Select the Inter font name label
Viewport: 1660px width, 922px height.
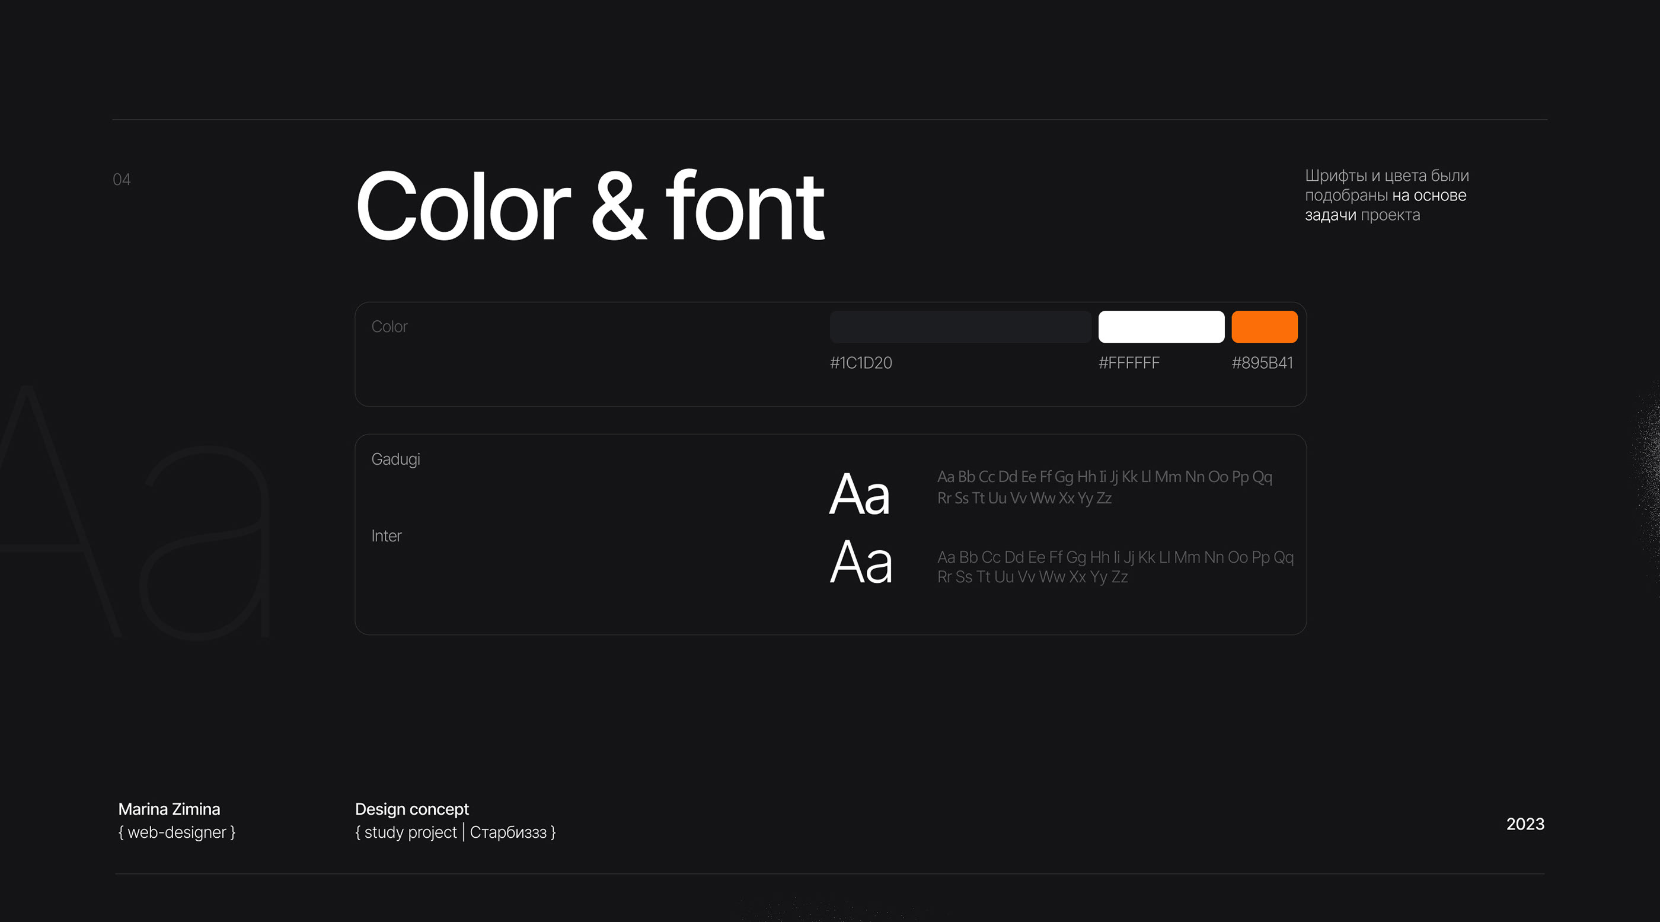point(386,536)
